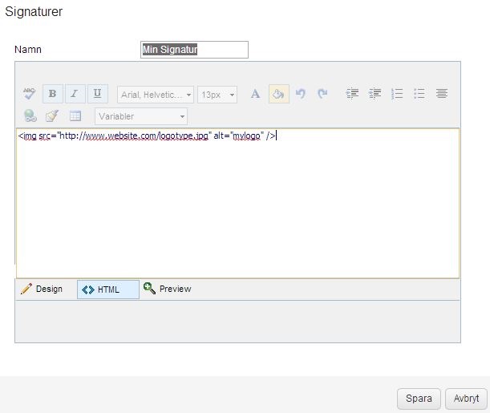Click the spell check icon

pos(29,94)
